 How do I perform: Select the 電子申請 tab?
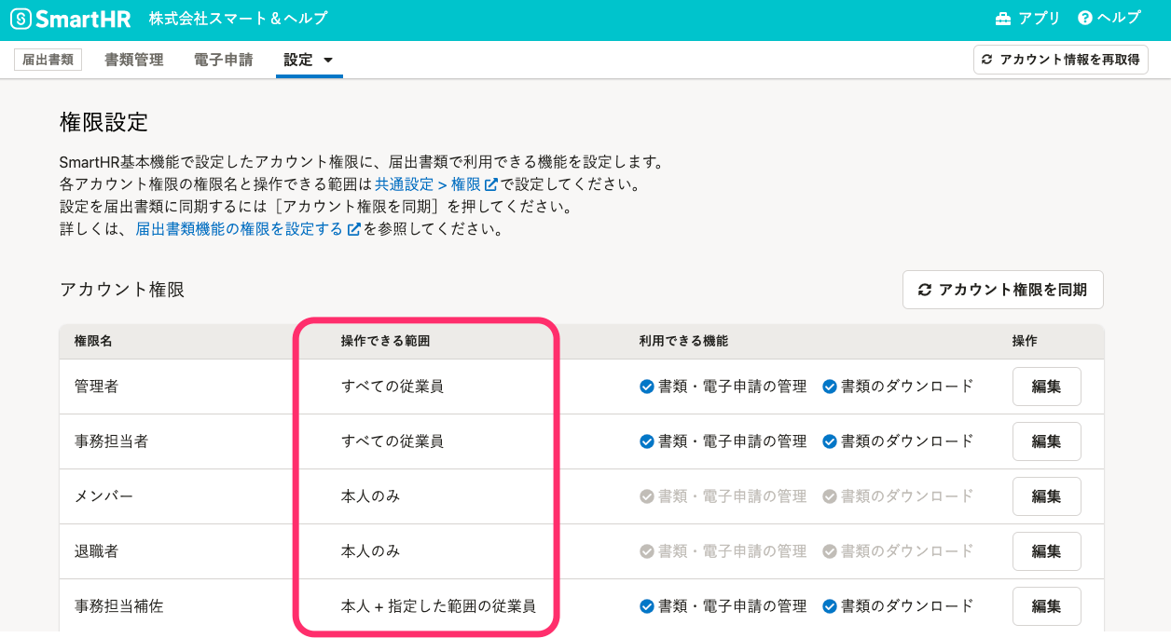click(223, 58)
